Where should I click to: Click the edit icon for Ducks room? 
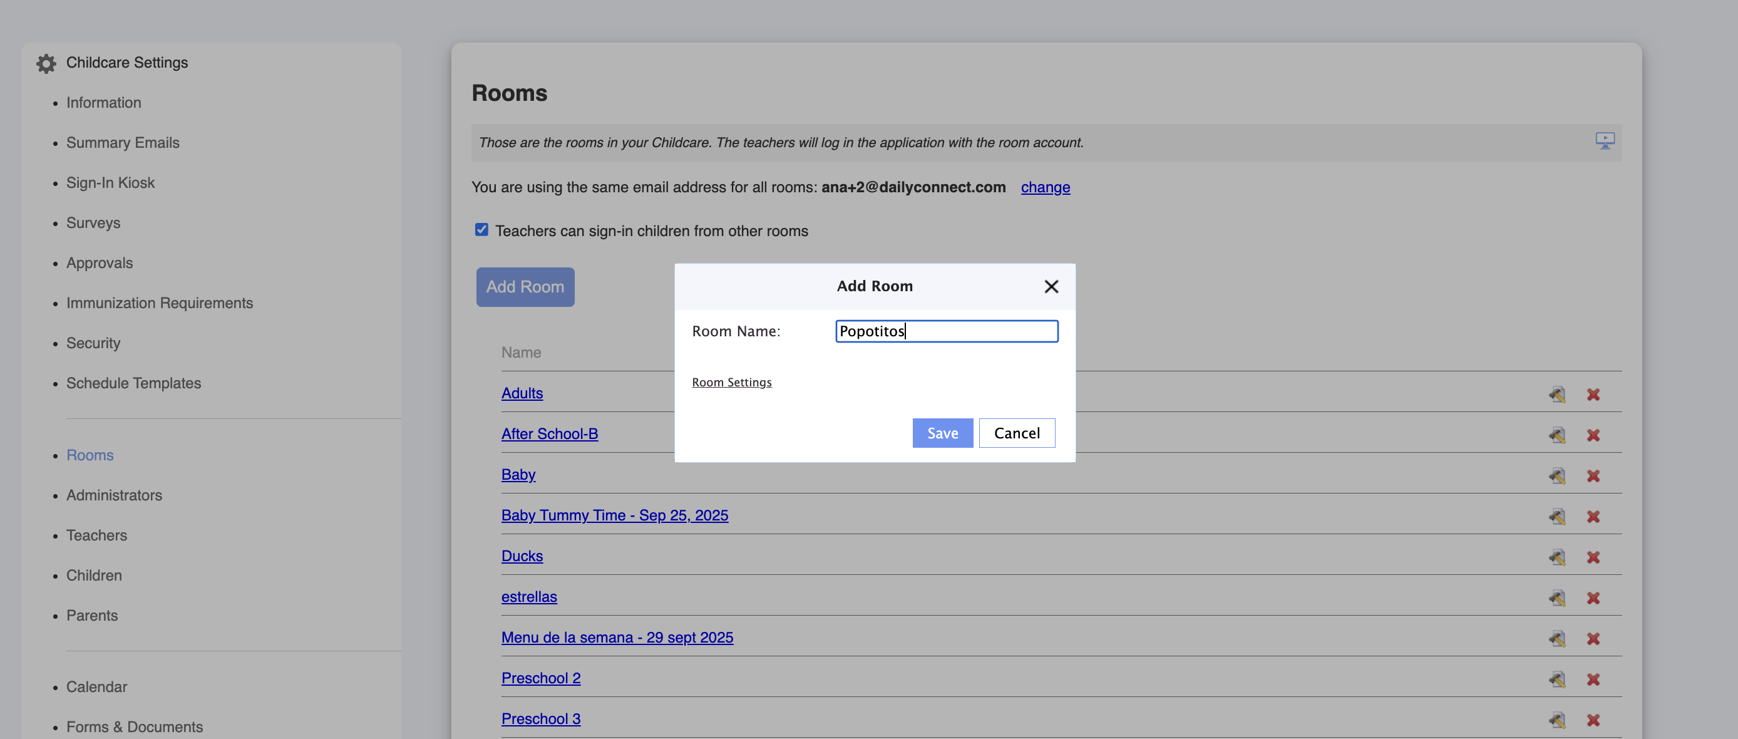(x=1556, y=557)
